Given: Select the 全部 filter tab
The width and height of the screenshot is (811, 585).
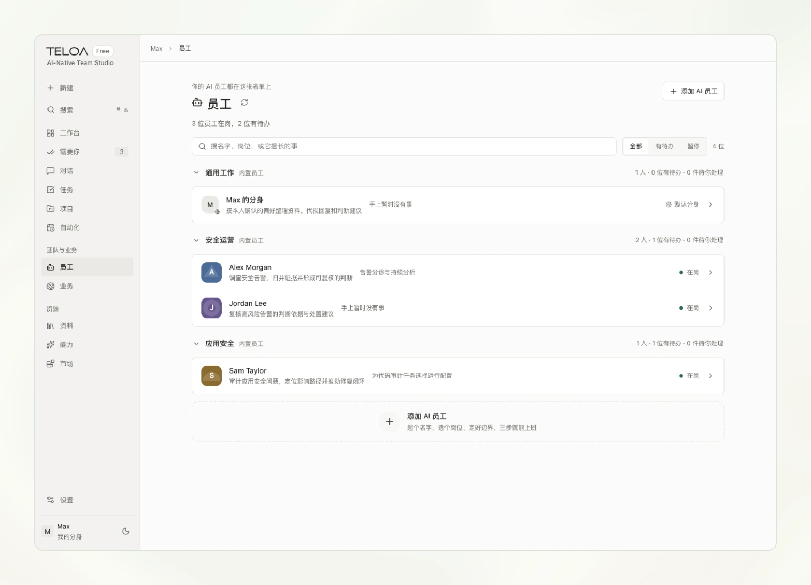Looking at the screenshot, I should (x=636, y=146).
